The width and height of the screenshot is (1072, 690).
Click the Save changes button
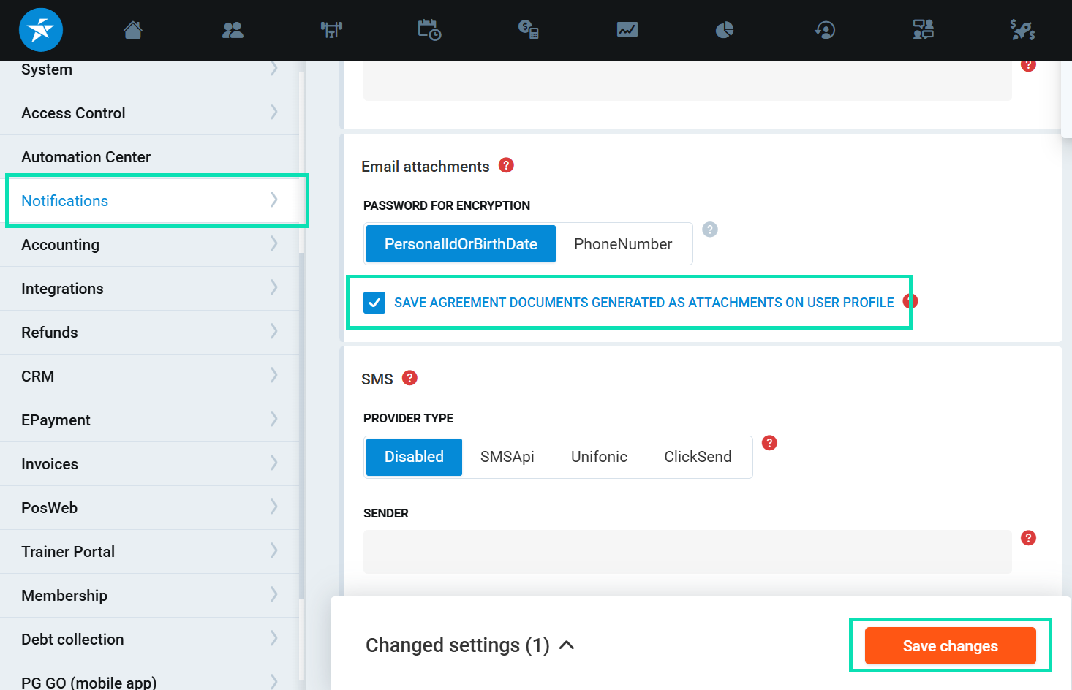(950, 646)
